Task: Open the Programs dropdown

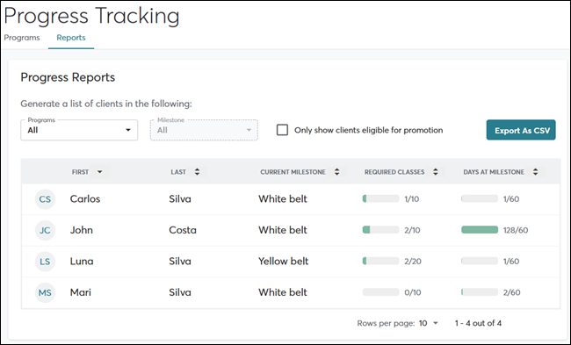Action: (79, 130)
